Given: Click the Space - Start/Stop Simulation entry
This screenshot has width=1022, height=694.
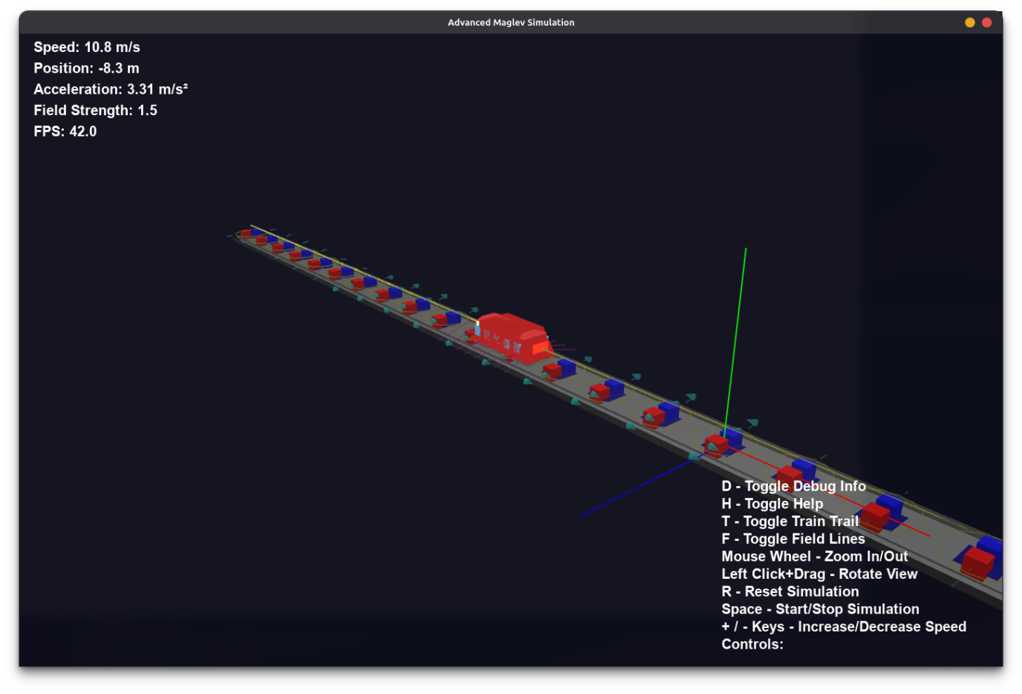Looking at the screenshot, I should 820,609.
